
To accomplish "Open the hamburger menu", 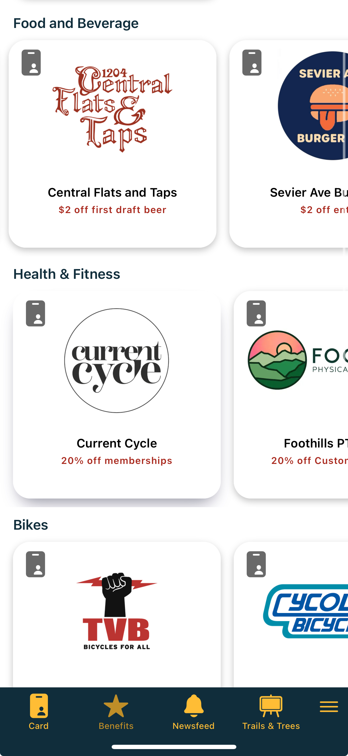I will [x=329, y=707].
